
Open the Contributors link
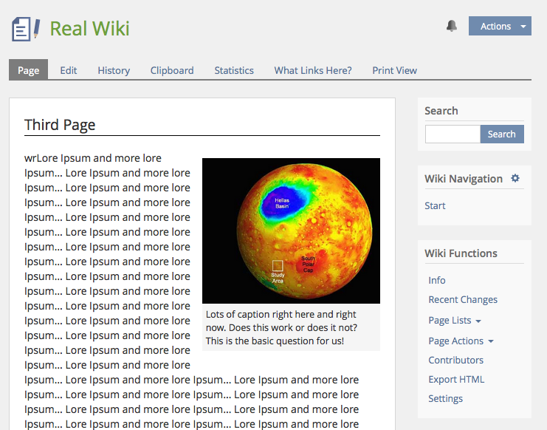[x=455, y=360]
